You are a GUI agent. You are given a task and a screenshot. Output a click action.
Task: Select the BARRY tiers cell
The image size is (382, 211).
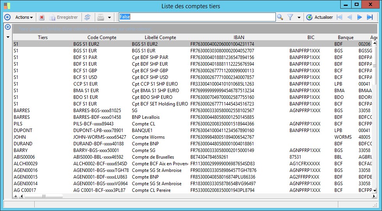(x=43, y=150)
